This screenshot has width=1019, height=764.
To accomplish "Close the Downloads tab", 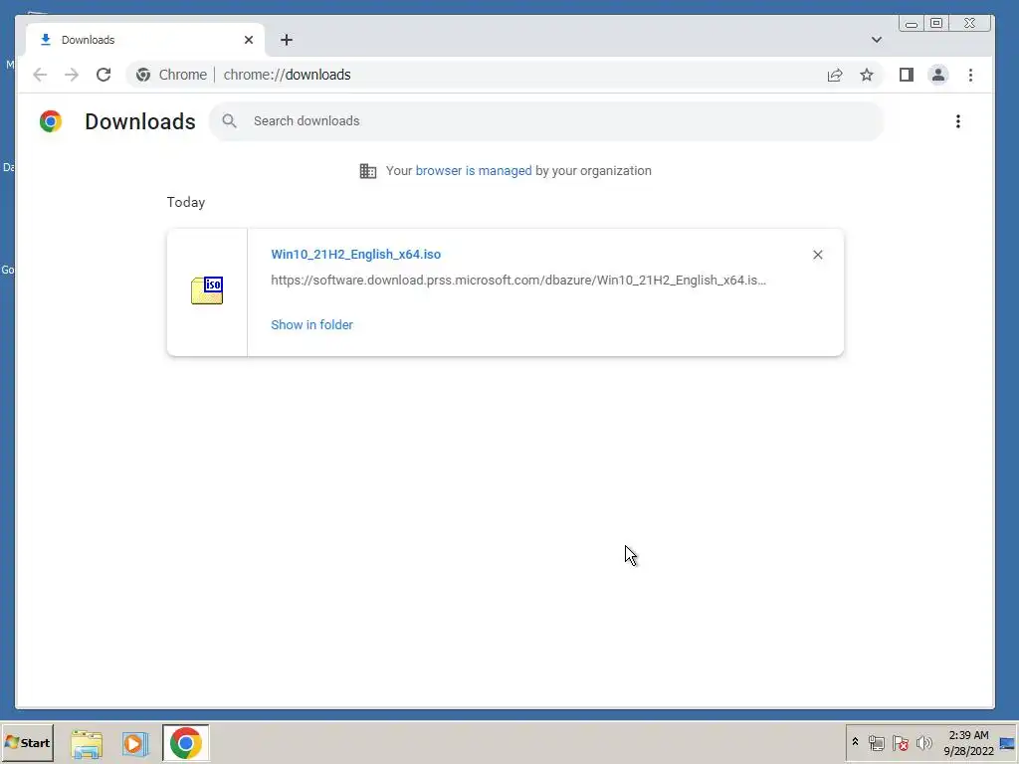I will coord(248,40).
